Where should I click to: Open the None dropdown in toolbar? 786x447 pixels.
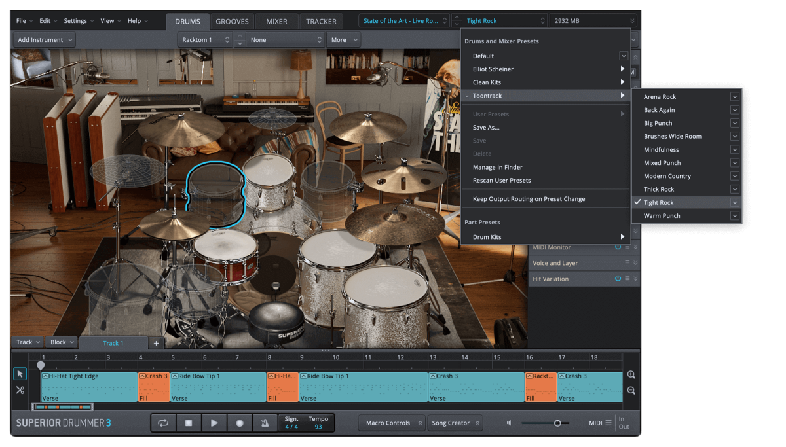286,40
